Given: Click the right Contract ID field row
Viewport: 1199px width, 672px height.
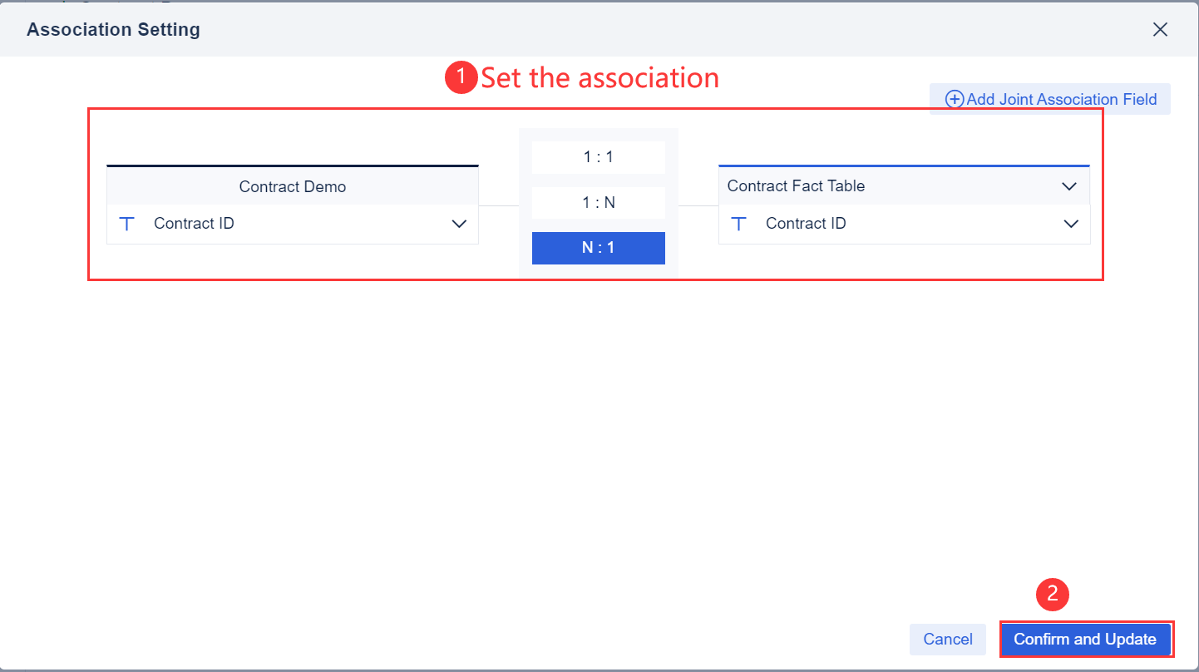Looking at the screenshot, I should pyautogui.click(x=856, y=224).
